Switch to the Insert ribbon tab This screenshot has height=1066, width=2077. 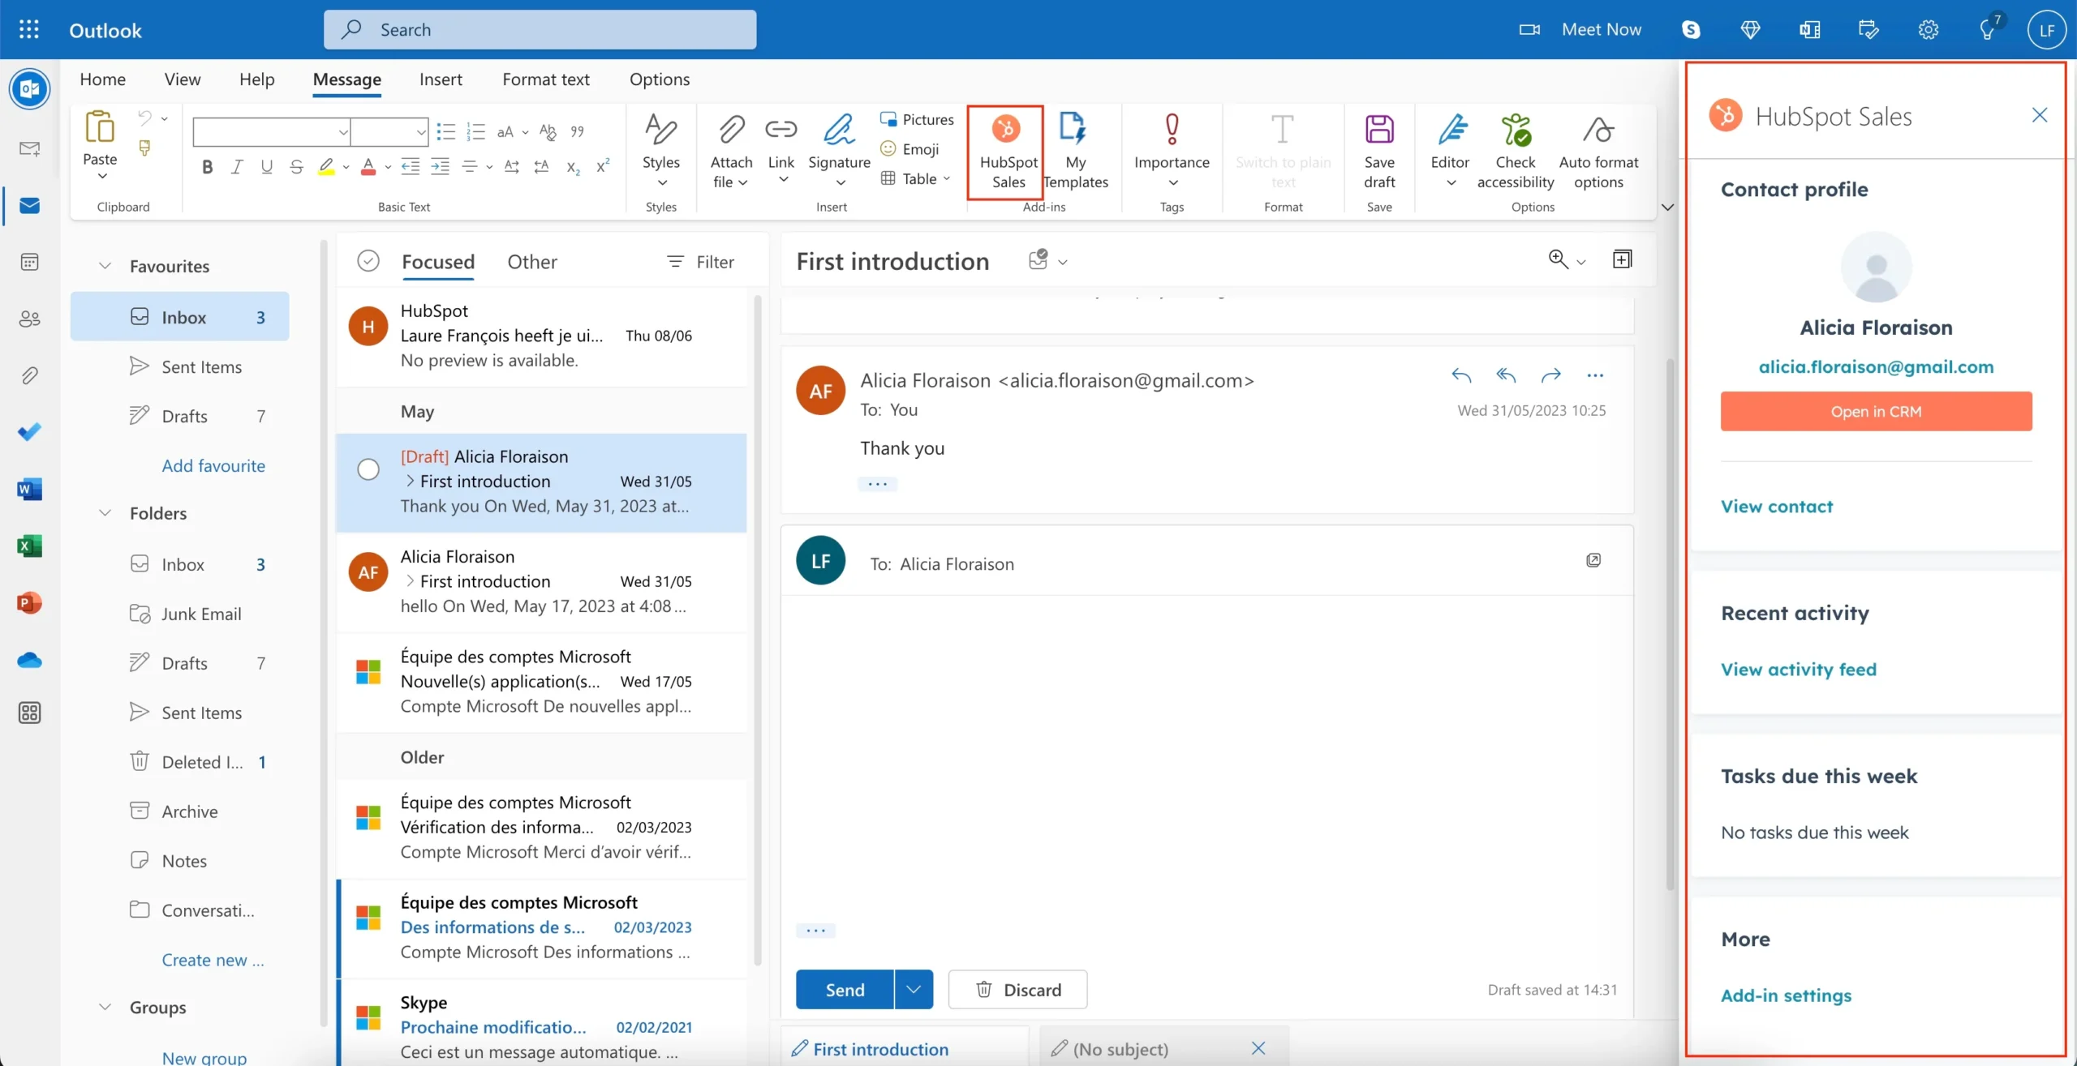(441, 79)
